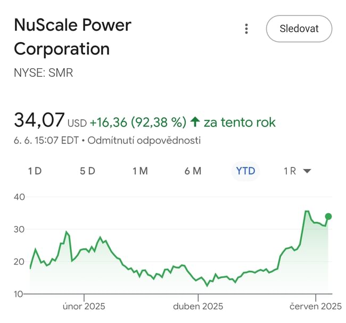Screen dimensions: 346x323
Task: Select the 1 D time range tab
Action: pyautogui.click(x=35, y=171)
